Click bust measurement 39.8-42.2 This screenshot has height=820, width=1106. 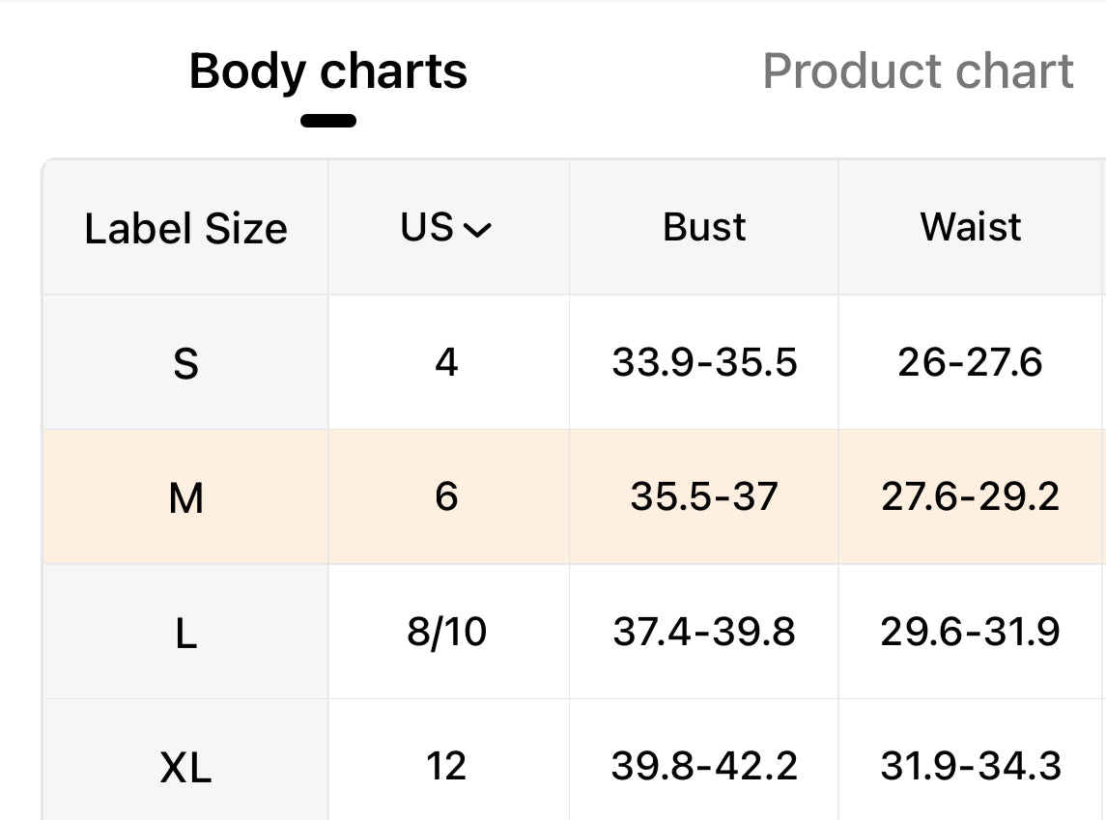704,767
